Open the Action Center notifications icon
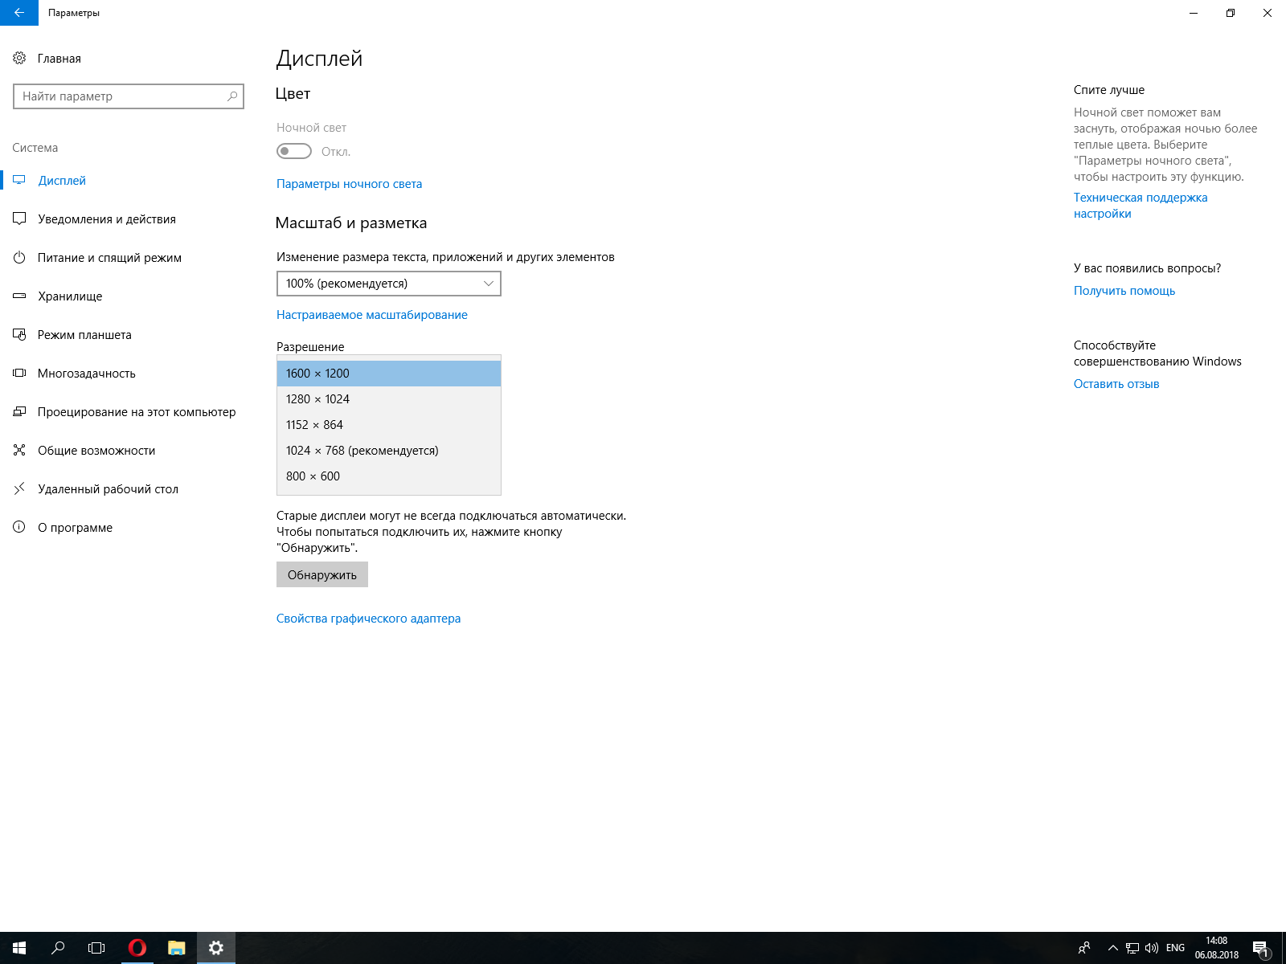This screenshot has height=964, width=1286. tap(1261, 948)
